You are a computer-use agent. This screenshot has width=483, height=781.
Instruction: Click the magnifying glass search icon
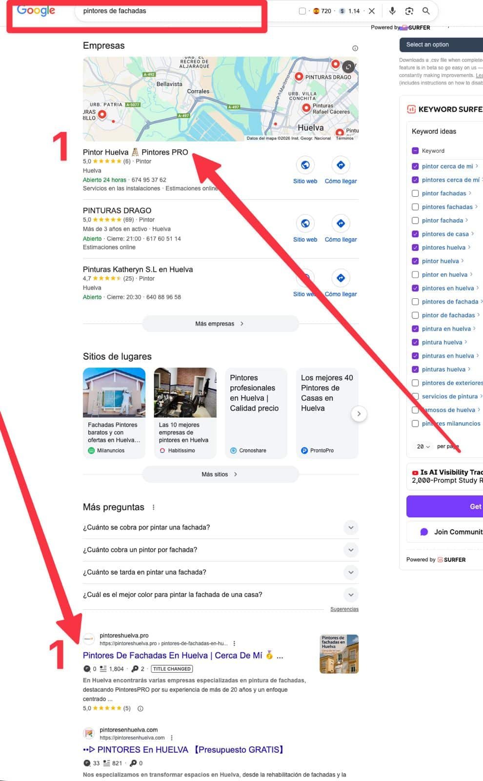click(426, 11)
